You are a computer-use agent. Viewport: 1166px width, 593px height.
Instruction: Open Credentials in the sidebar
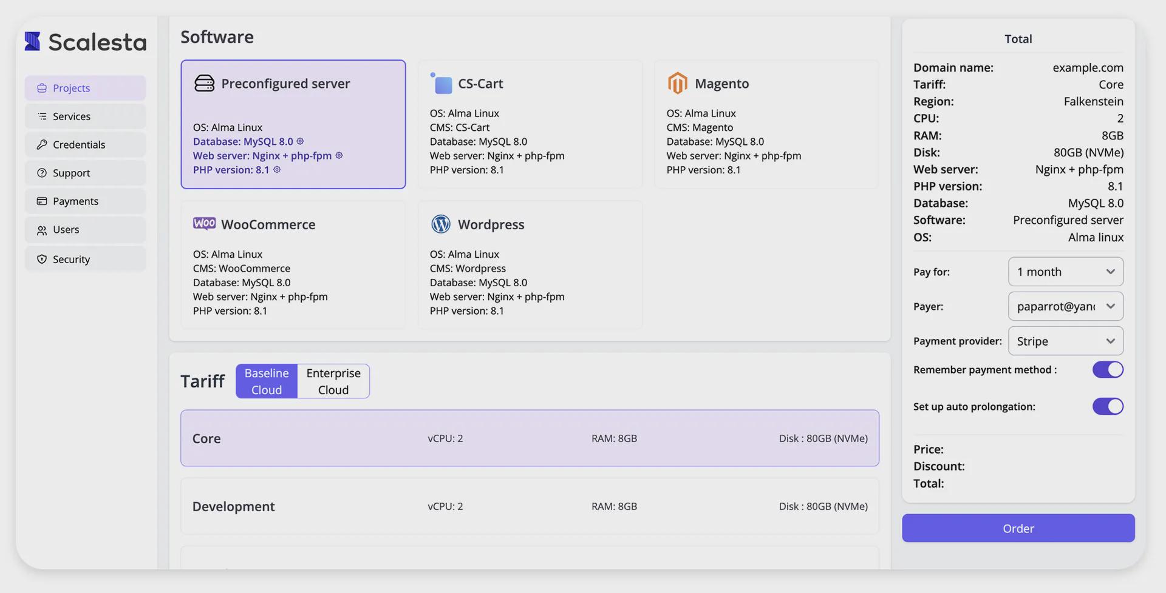coord(79,144)
